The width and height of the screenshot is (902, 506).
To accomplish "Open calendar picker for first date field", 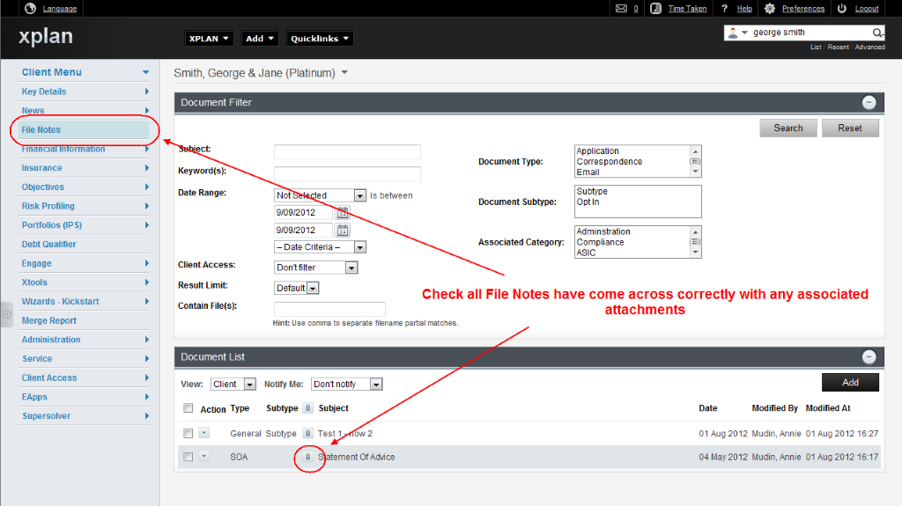I will point(343,213).
